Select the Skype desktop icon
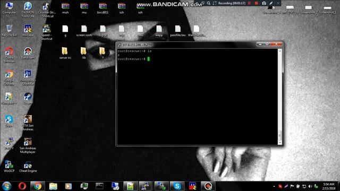Screen dimensions: 340x191 pos(9,121)
